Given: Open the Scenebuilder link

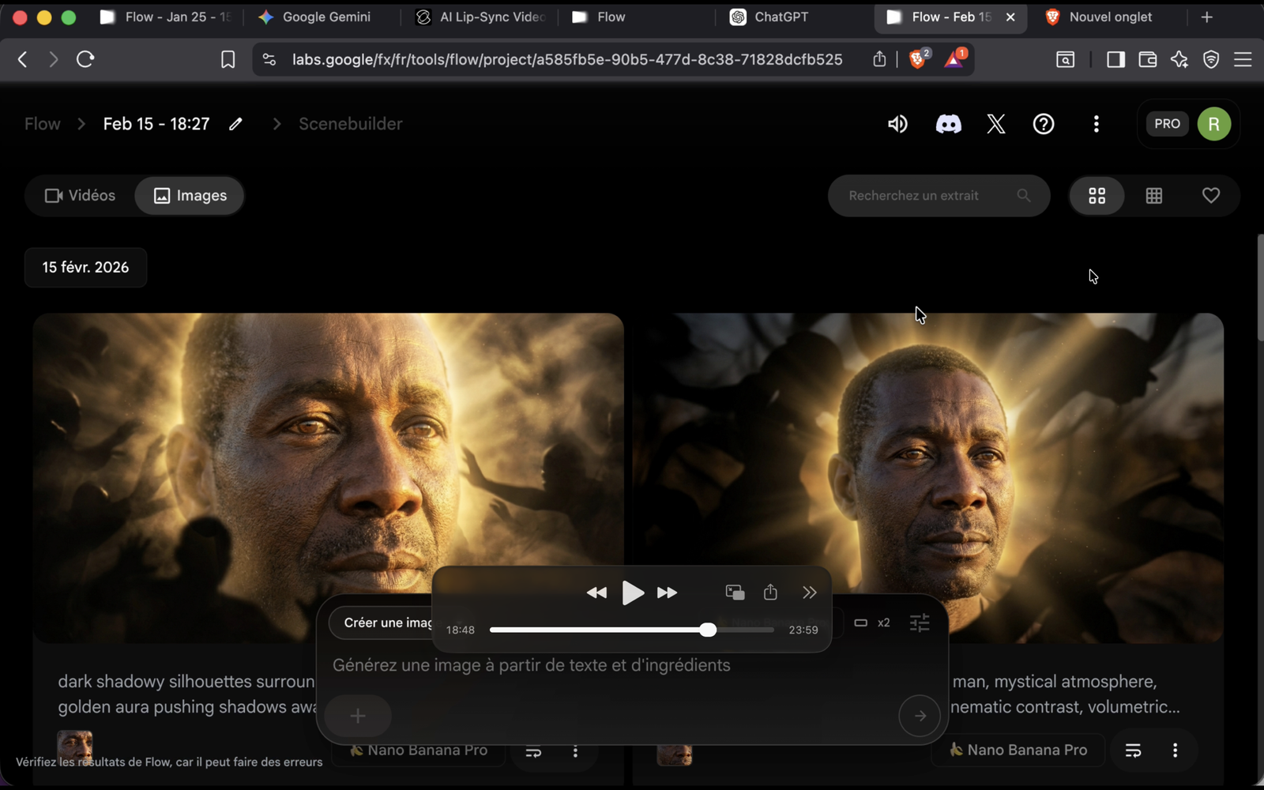Looking at the screenshot, I should tap(350, 124).
